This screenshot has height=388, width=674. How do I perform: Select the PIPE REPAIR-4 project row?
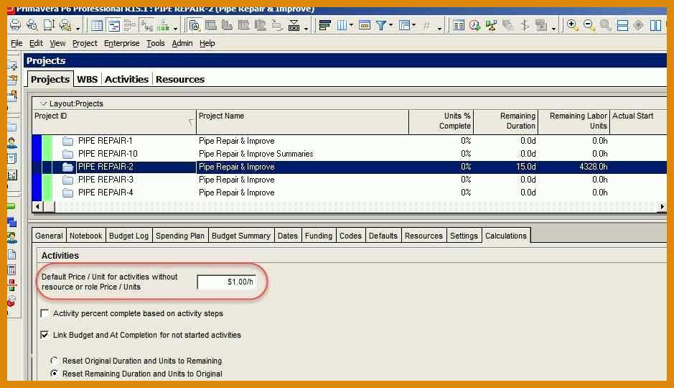click(349, 193)
